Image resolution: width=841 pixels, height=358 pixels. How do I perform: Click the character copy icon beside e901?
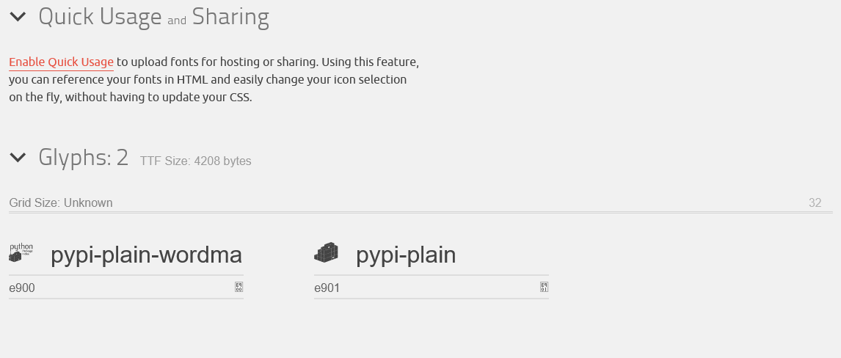(x=544, y=288)
